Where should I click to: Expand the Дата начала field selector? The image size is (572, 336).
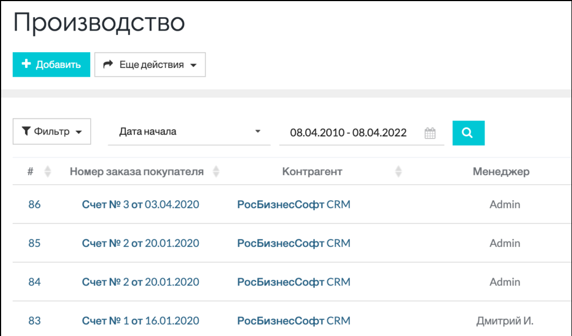pyautogui.click(x=258, y=131)
